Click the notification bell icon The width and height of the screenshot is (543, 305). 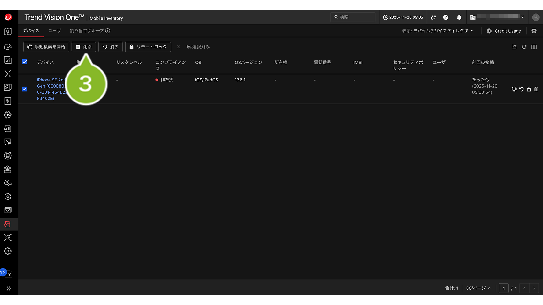pos(459,17)
